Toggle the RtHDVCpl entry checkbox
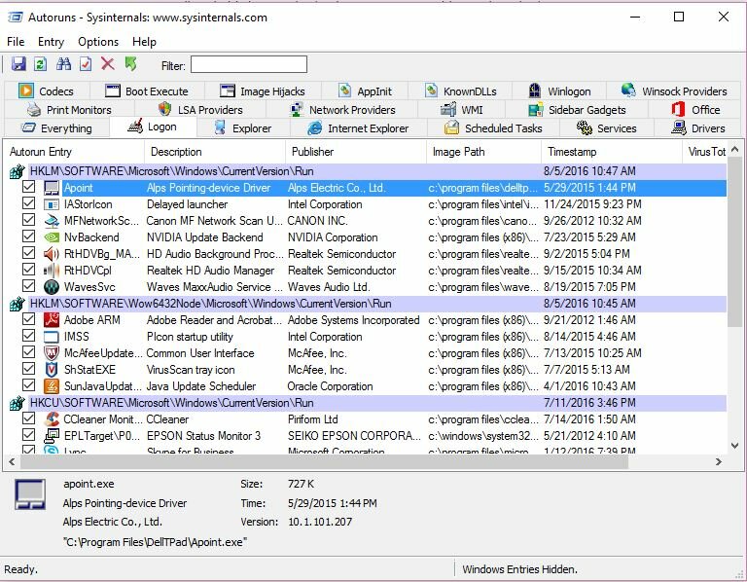This screenshot has width=747, height=582. click(x=28, y=270)
